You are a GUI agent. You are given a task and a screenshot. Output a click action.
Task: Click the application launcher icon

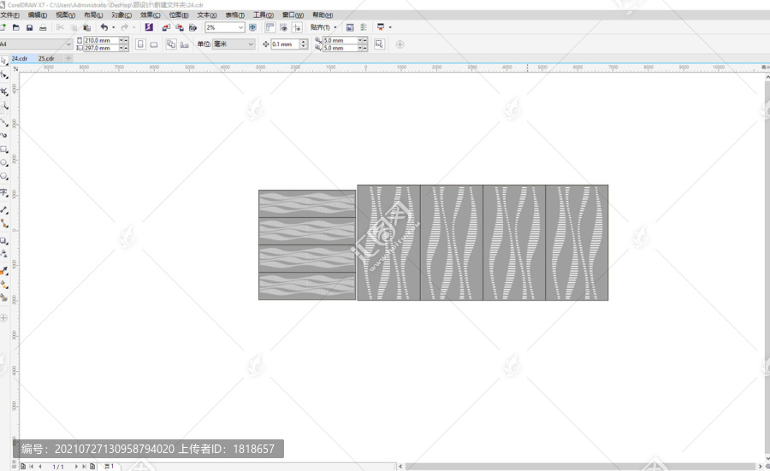coord(381,27)
